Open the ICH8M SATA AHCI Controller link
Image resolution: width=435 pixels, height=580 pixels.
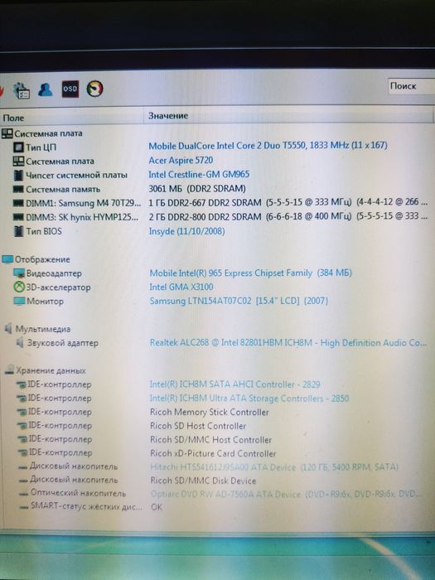pos(234,384)
